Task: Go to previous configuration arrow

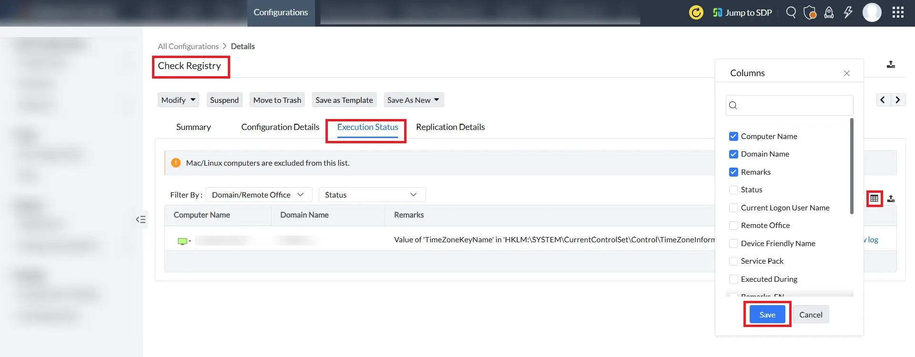Action: [x=883, y=100]
